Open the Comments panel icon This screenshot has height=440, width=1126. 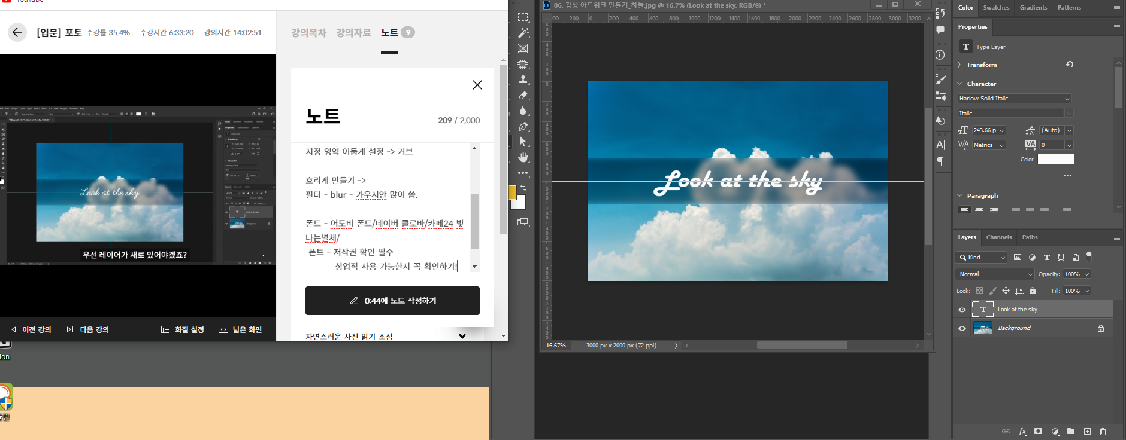tap(940, 30)
